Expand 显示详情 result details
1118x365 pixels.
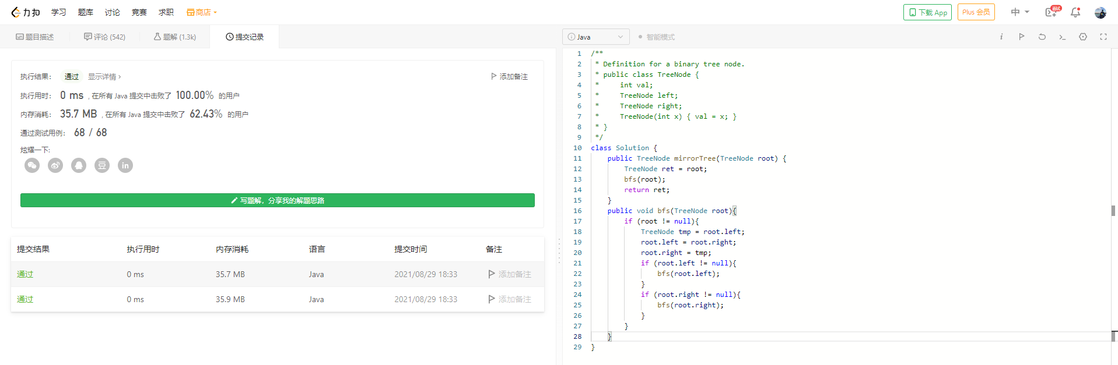[104, 77]
